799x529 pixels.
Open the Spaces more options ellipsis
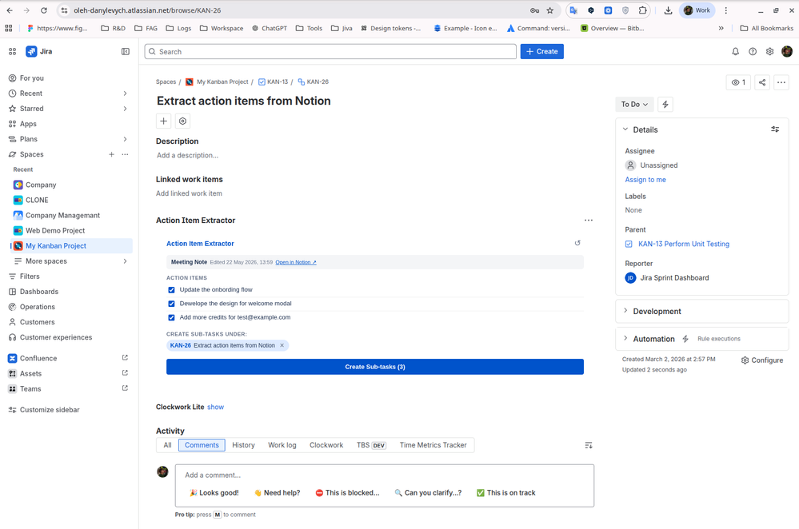[125, 154]
